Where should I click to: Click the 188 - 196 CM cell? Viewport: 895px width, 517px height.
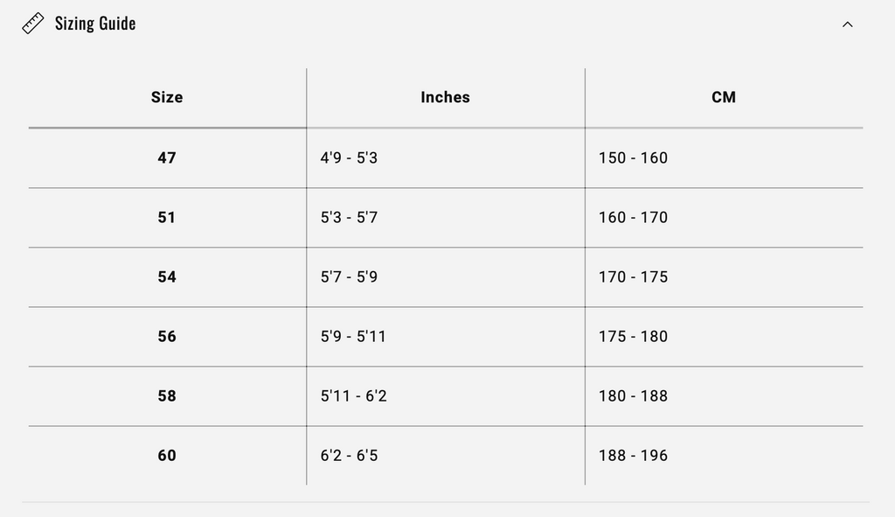pos(633,456)
